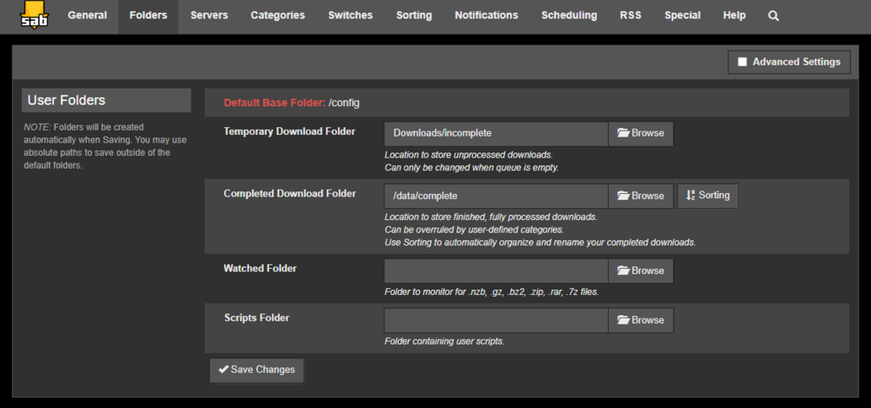871x408 pixels.
Task: Open the Switches settings tab
Action: click(x=350, y=16)
